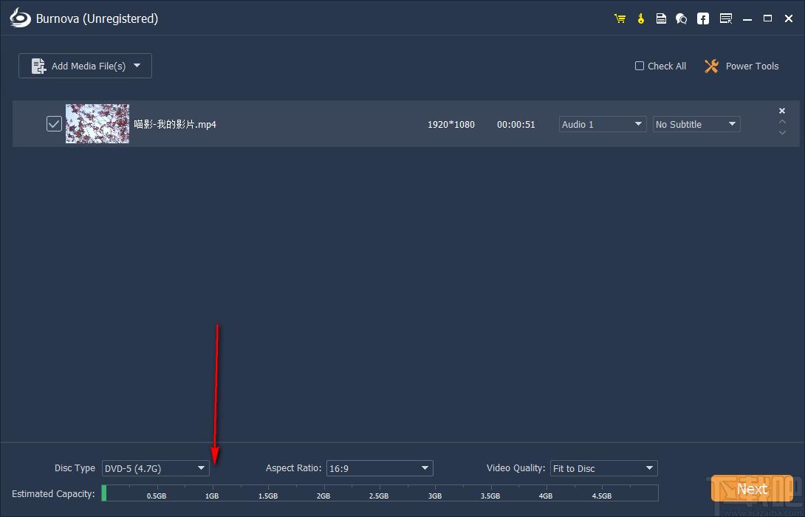Uncheck the 喵影-我的影片.mp4 file checkbox

tap(54, 124)
